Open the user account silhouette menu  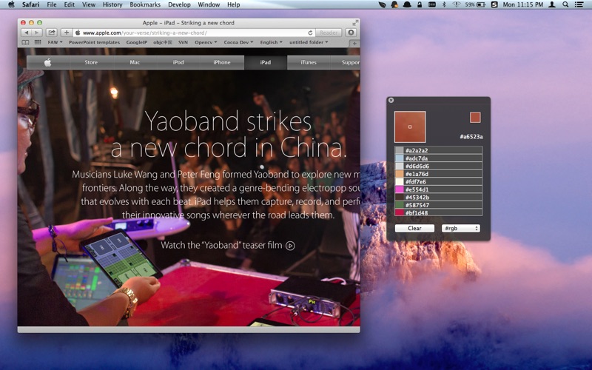(x=551, y=4)
